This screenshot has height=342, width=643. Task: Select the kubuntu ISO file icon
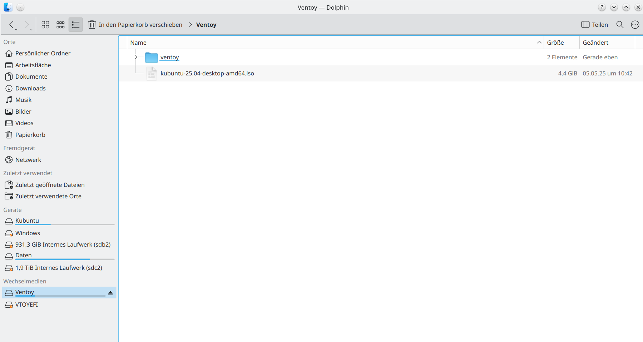152,73
